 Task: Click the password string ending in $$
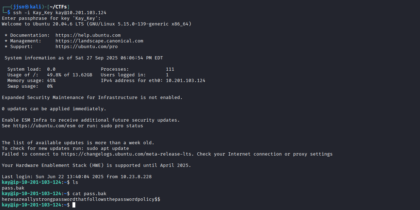coord(81,199)
